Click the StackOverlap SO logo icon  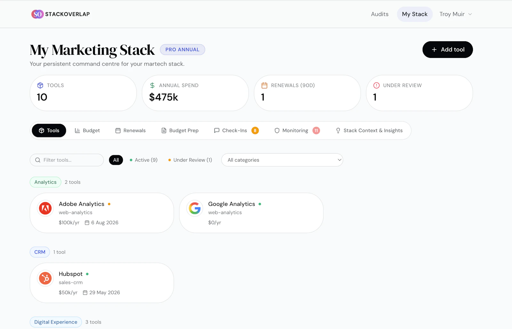point(37,14)
